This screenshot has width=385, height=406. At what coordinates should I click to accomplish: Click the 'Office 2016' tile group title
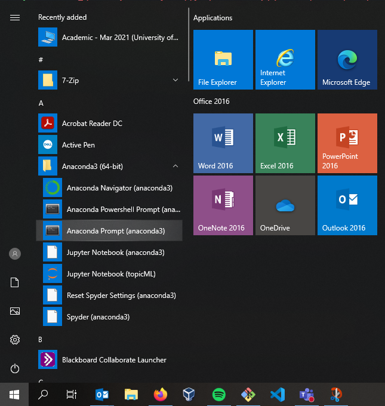pyautogui.click(x=211, y=101)
